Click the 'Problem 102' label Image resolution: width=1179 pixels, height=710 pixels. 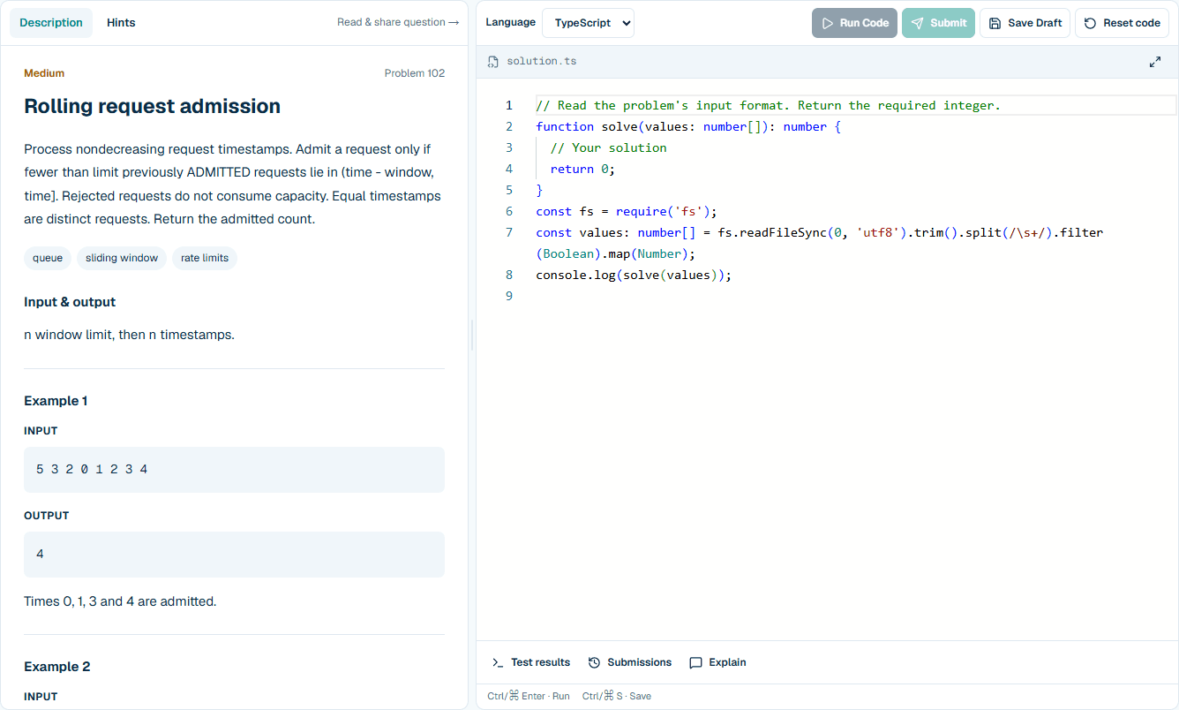(x=415, y=73)
